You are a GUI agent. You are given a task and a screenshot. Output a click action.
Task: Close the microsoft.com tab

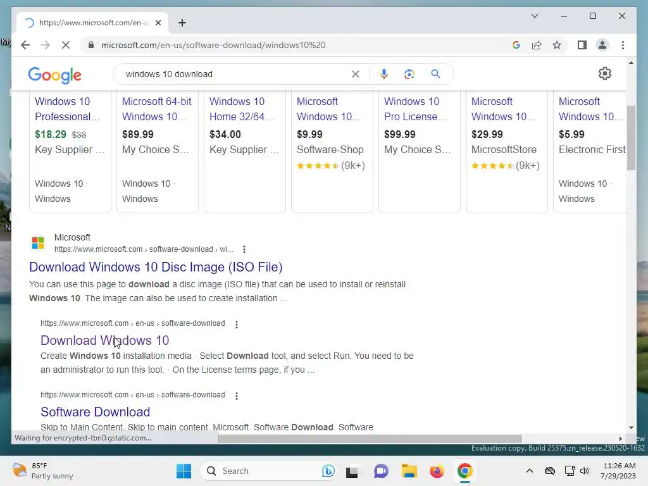pyautogui.click(x=158, y=23)
